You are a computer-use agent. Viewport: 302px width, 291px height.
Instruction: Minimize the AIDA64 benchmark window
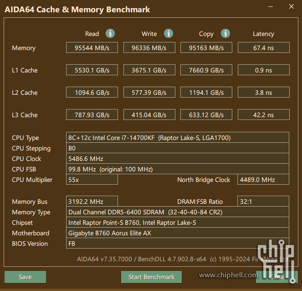pos(271,6)
